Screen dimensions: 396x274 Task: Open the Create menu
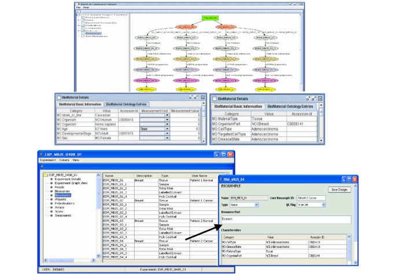coord(64,160)
